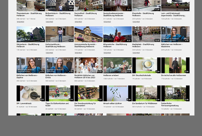Viewport: 202px width, 136px height.
Task: Open the 'Minzel selber züchten' title
Action: 112,103
